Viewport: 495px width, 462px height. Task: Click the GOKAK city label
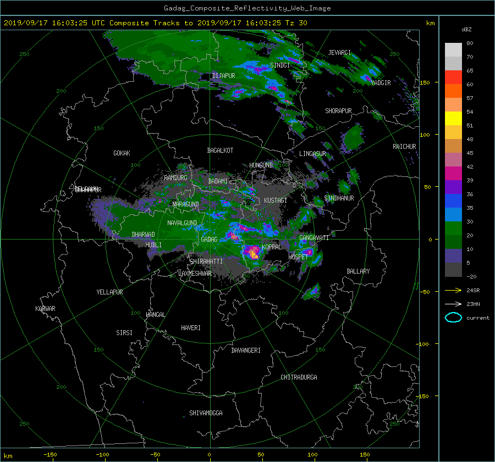click(122, 153)
